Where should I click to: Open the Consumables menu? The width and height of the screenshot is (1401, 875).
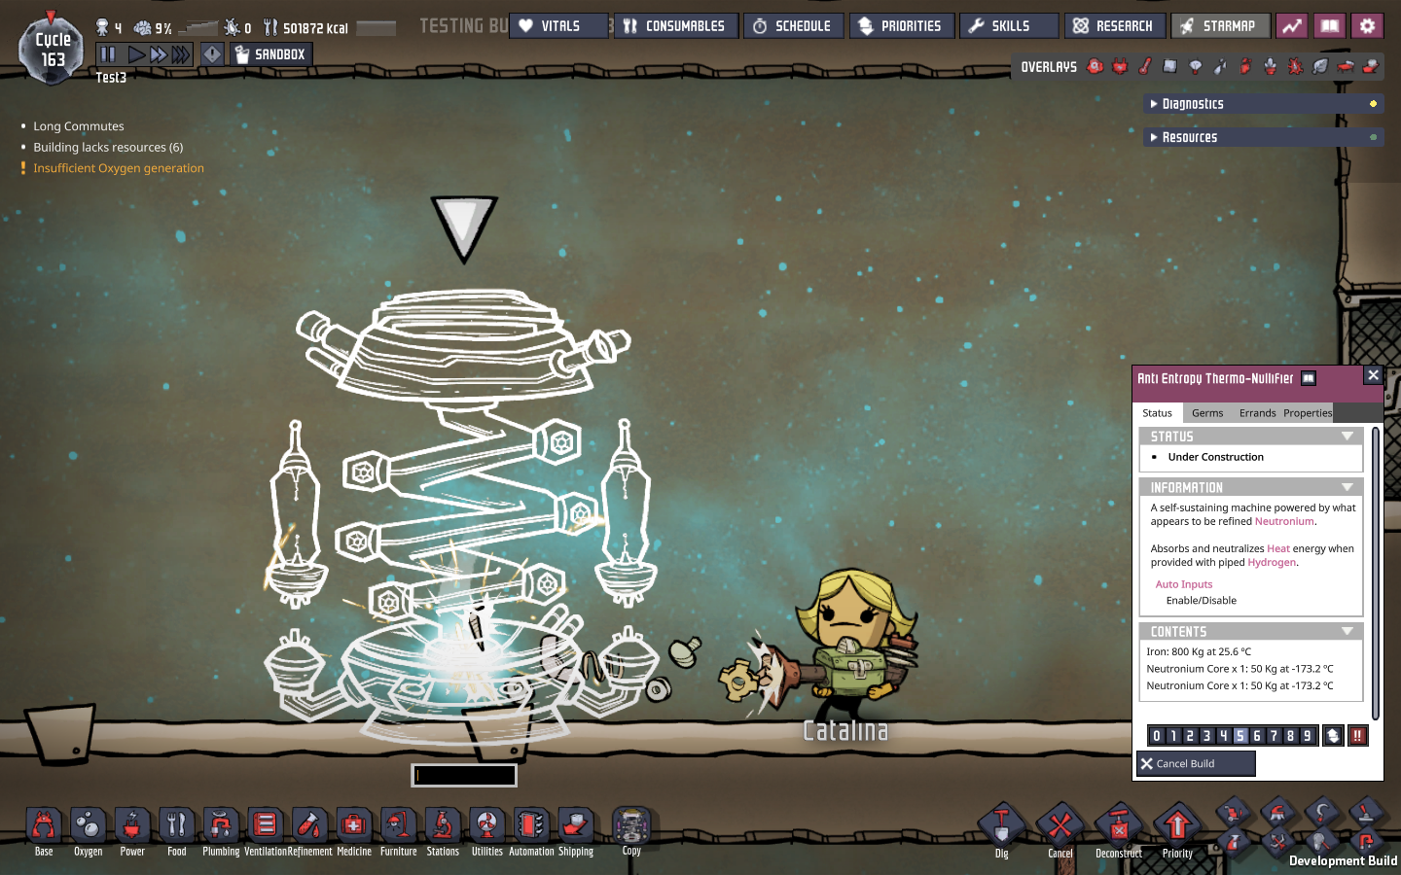pos(676,26)
